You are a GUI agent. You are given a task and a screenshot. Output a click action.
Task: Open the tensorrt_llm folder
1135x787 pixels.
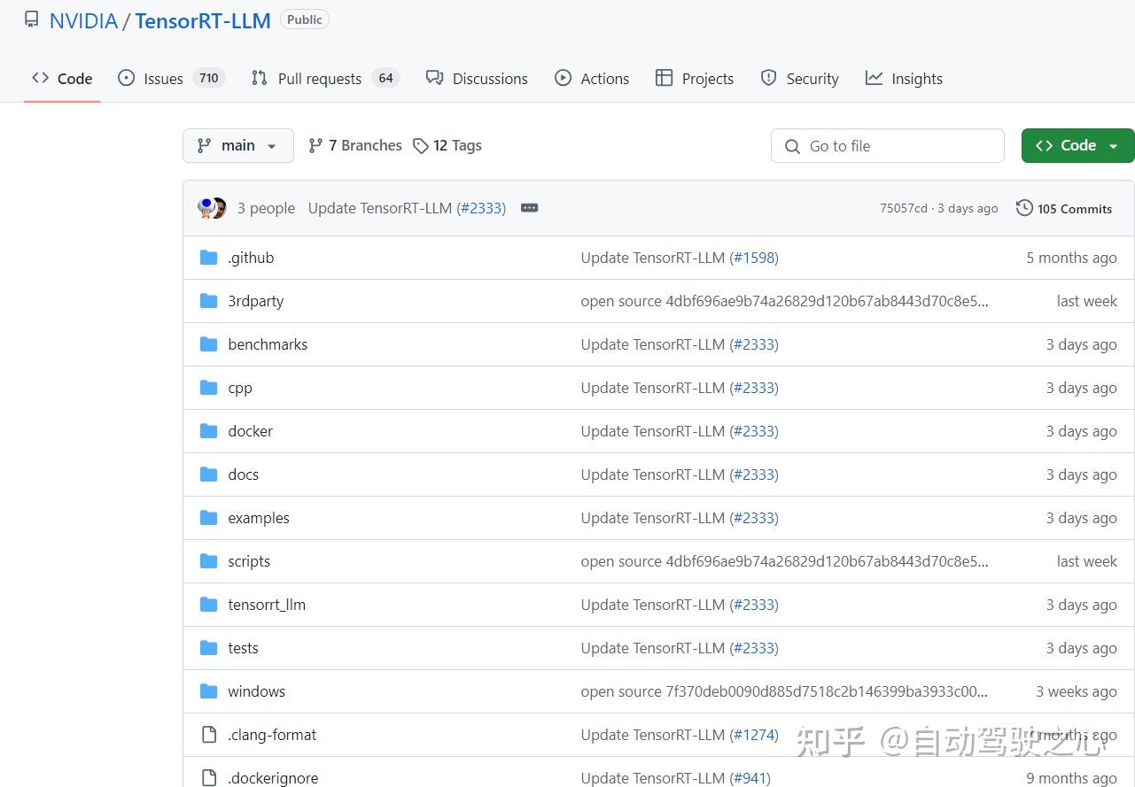click(267, 605)
